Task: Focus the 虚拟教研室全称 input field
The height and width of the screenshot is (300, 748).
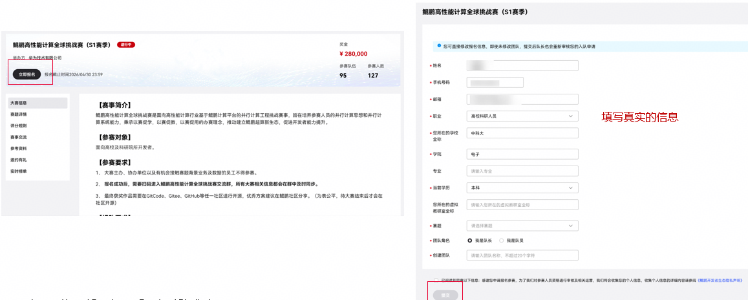Action: [x=522, y=204]
